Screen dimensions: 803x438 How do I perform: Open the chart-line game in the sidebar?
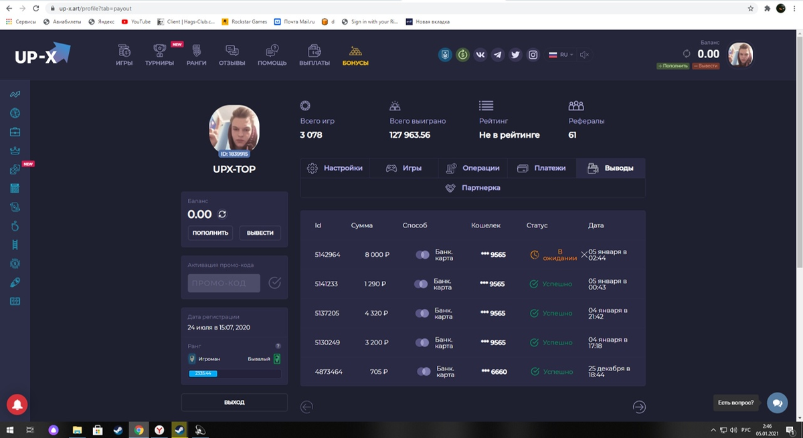click(15, 94)
